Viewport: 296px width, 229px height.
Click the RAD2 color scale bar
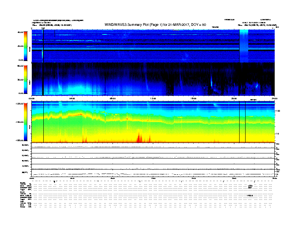coord(25,46)
